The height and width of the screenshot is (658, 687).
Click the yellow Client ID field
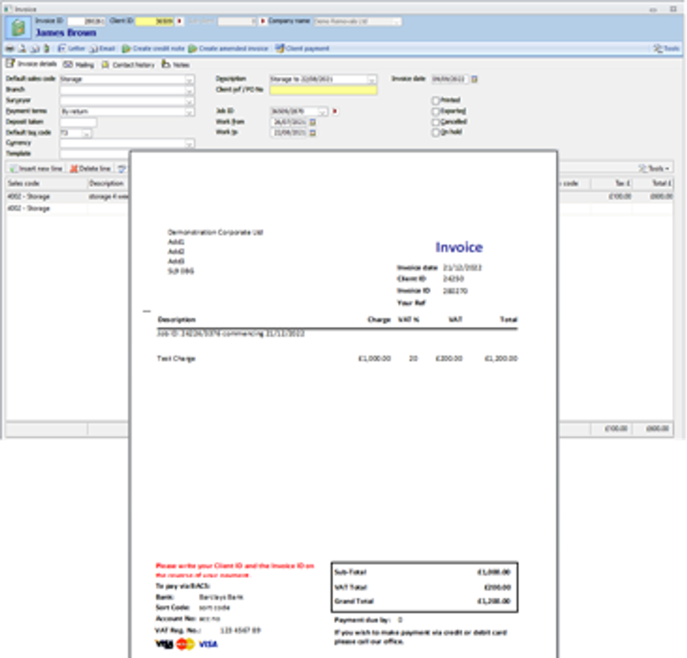154,21
